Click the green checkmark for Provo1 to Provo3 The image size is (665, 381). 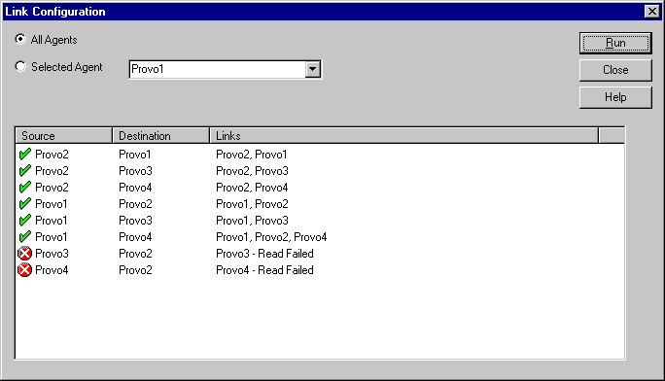(x=25, y=220)
